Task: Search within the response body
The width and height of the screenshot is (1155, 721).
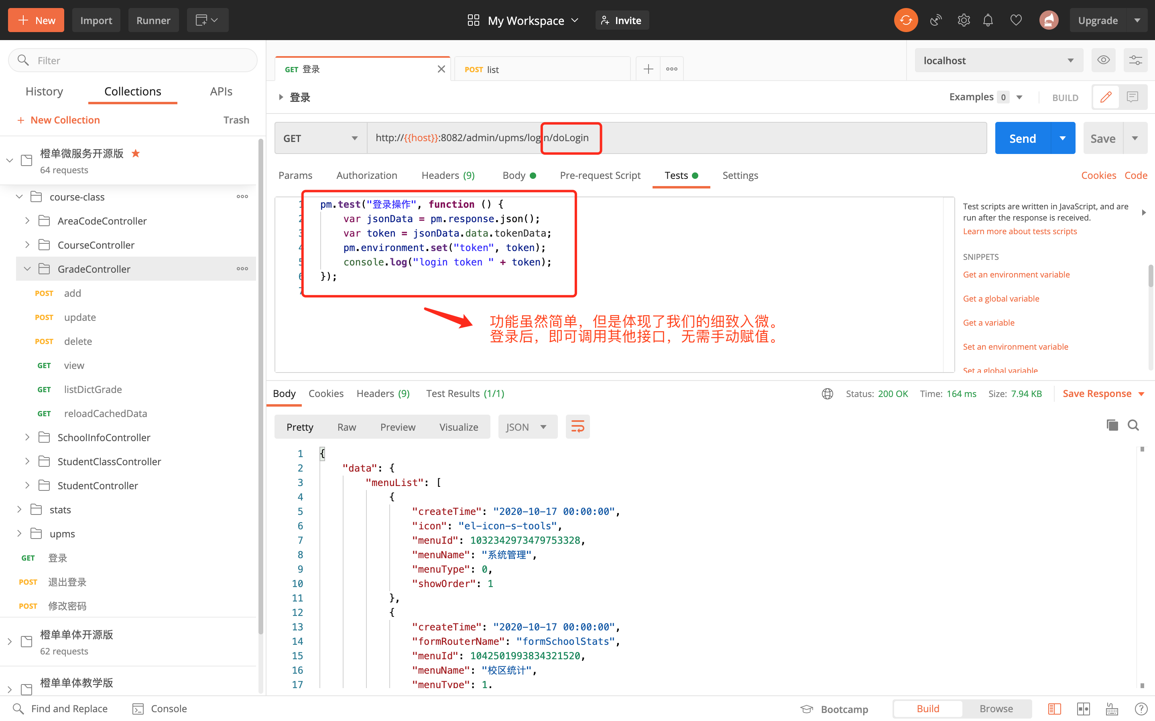Action: click(1133, 425)
